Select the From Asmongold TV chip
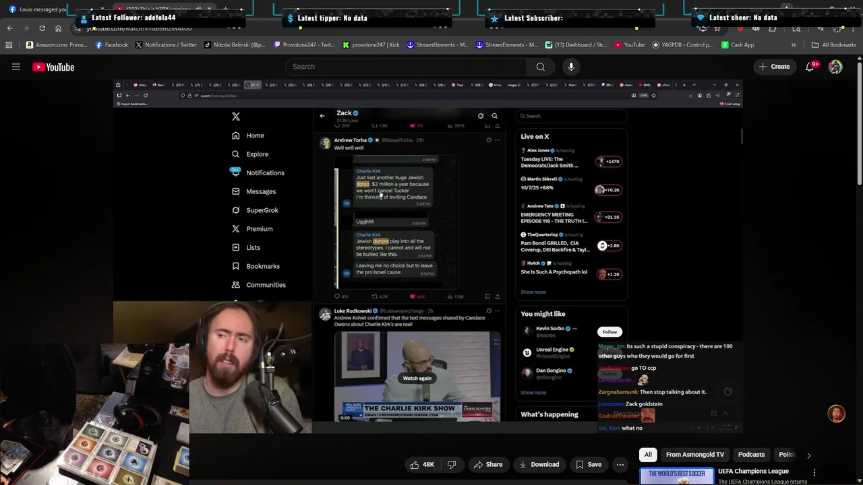 pyautogui.click(x=695, y=455)
